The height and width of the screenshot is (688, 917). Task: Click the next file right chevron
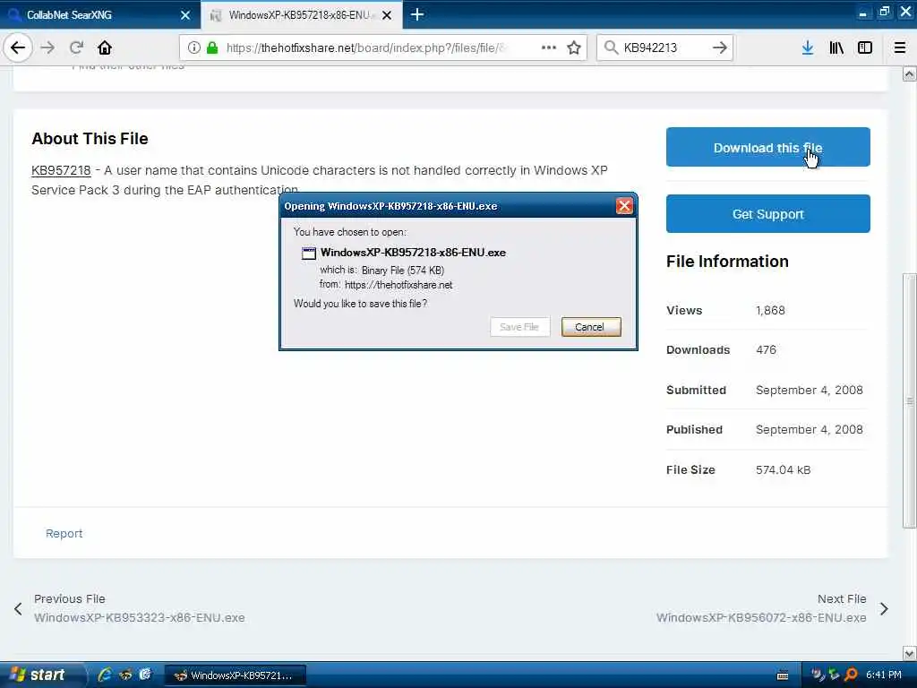click(884, 609)
